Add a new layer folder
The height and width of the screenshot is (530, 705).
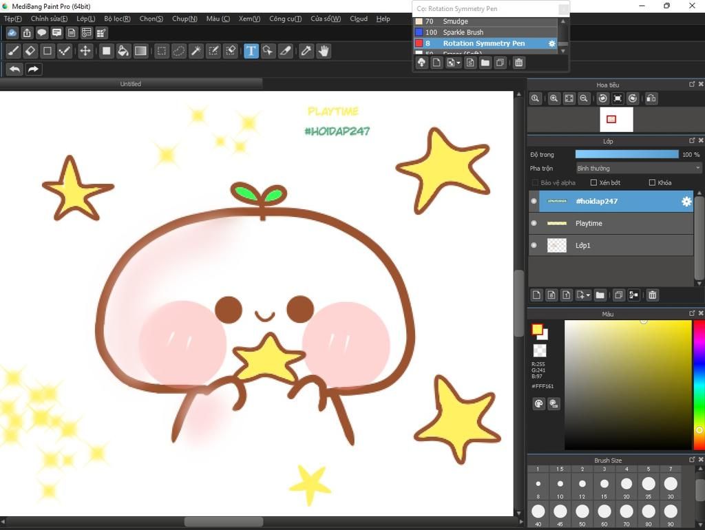[x=600, y=295]
